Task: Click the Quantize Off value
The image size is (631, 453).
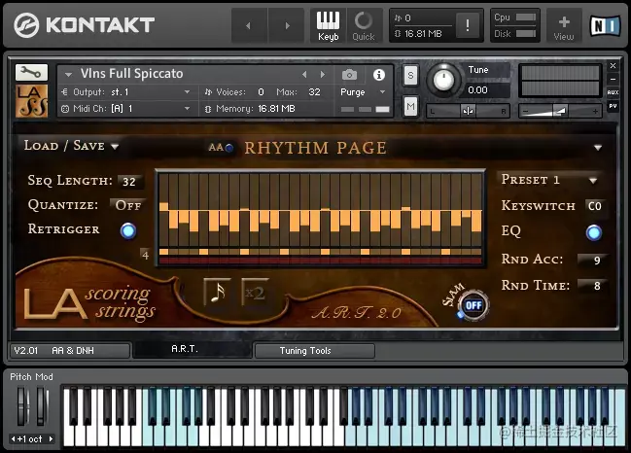Action: click(x=128, y=205)
